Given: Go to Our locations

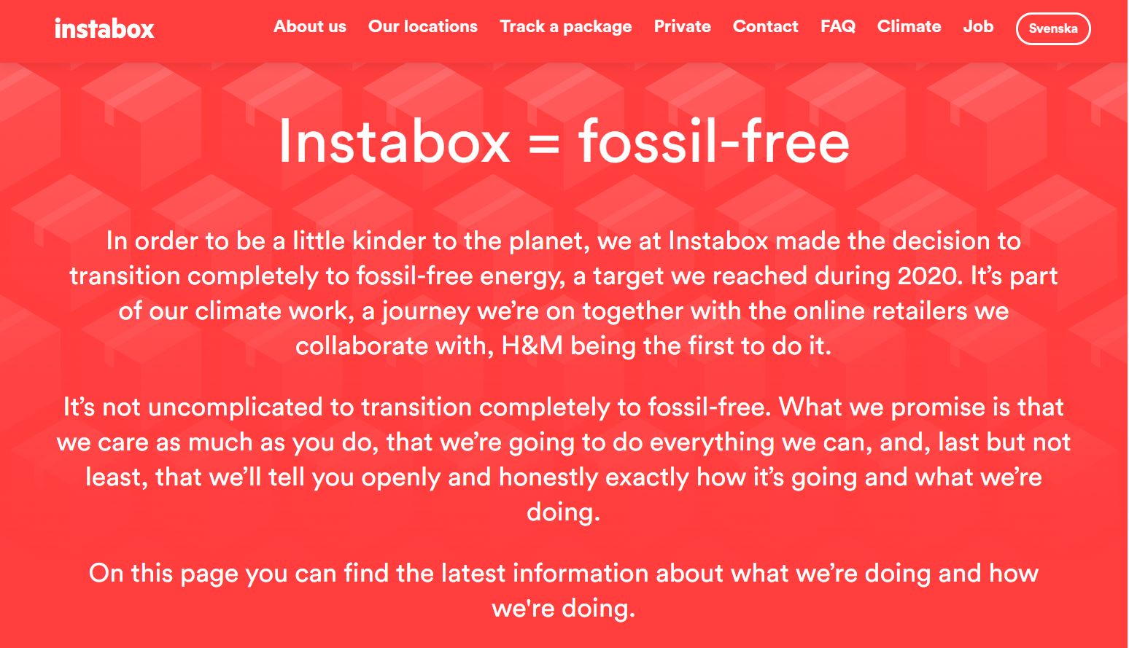Looking at the screenshot, I should click(423, 26).
